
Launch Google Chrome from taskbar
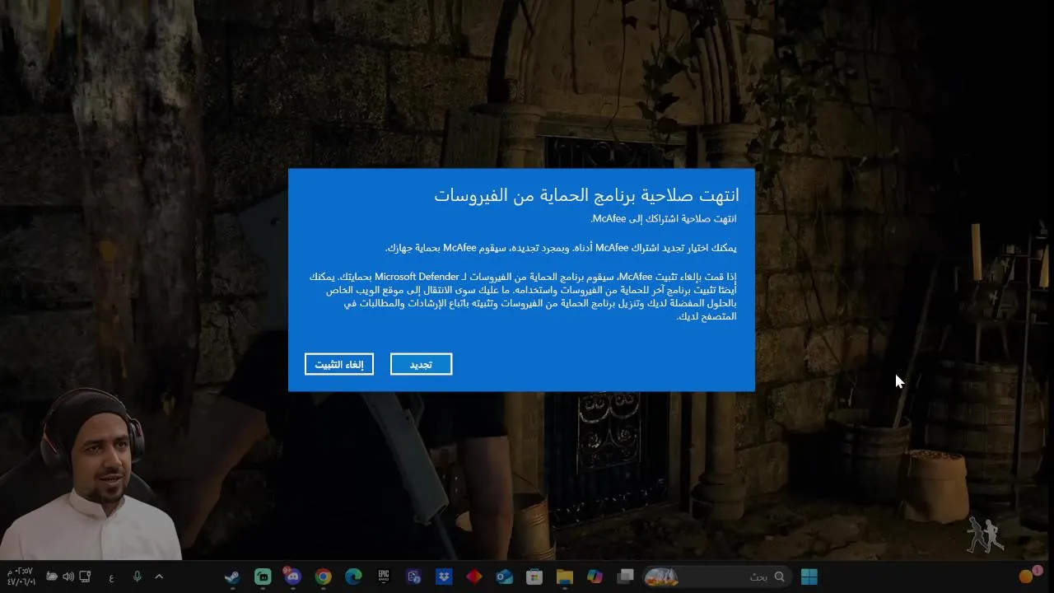point(323,577)
